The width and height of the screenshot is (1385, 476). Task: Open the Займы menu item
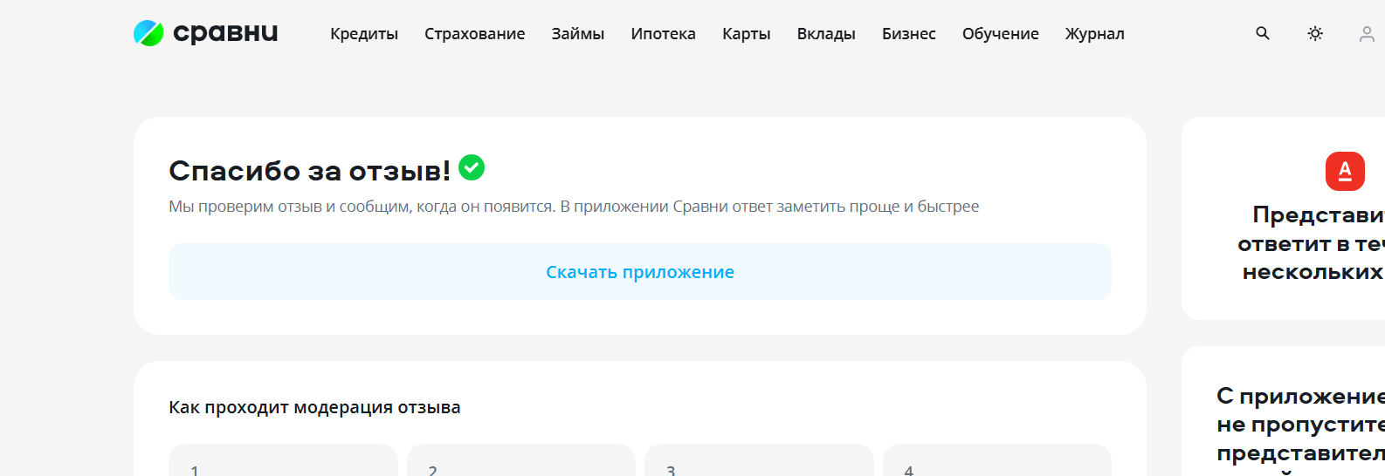[x=577, y=34]
